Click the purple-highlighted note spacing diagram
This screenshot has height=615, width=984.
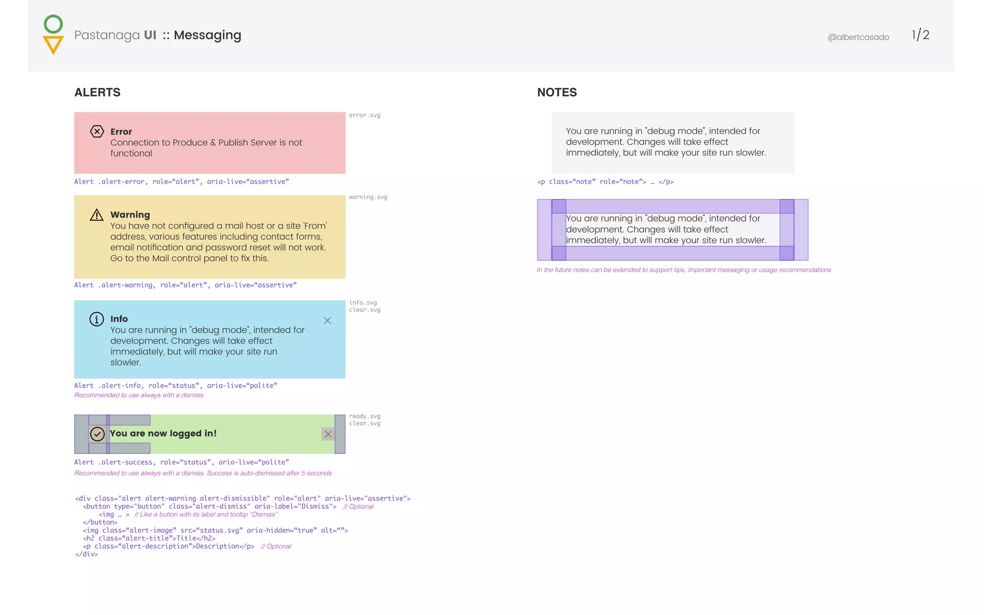pos(673,230)
